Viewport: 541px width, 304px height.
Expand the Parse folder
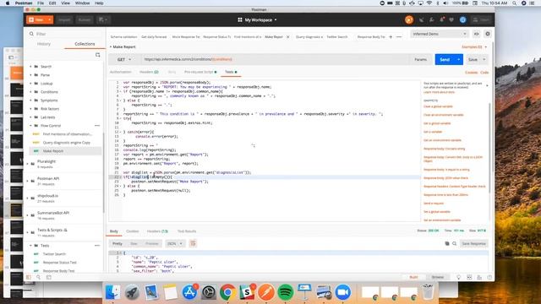click(x=45, y=75)
